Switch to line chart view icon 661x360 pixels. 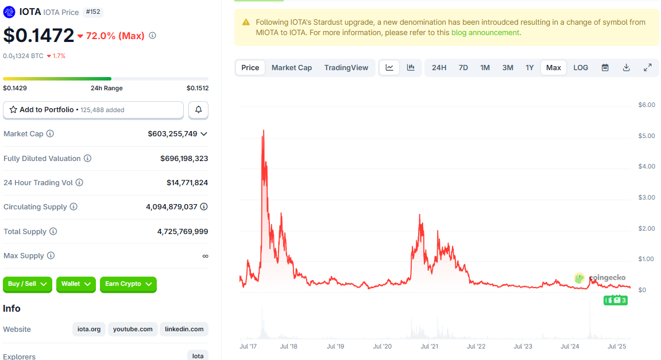click(x=389, y=68)
